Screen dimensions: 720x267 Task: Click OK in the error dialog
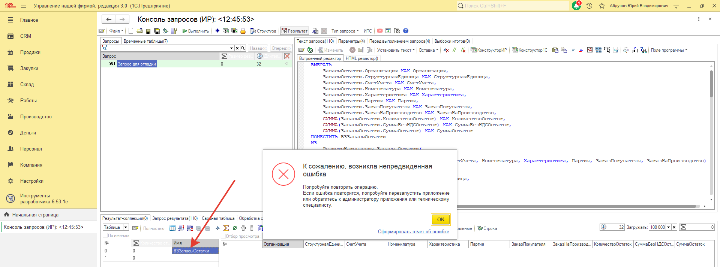click(441, 219)
